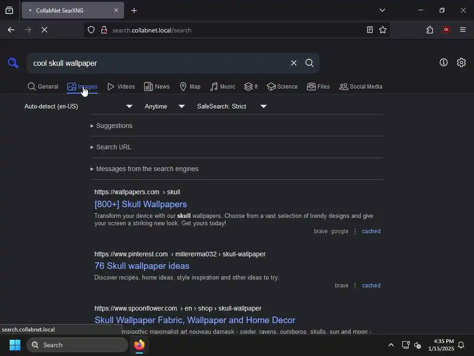Open cached link for wallpapers.com result
This screenshot has width=474, height=356.
point(371,231)
